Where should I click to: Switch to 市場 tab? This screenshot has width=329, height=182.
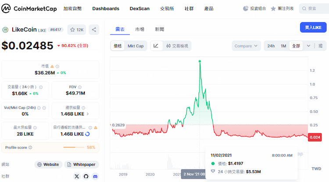139,29
